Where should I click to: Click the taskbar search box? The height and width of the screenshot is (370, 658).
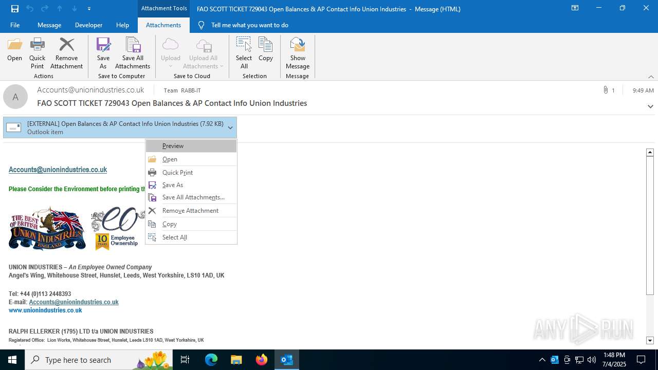(99, 360)
